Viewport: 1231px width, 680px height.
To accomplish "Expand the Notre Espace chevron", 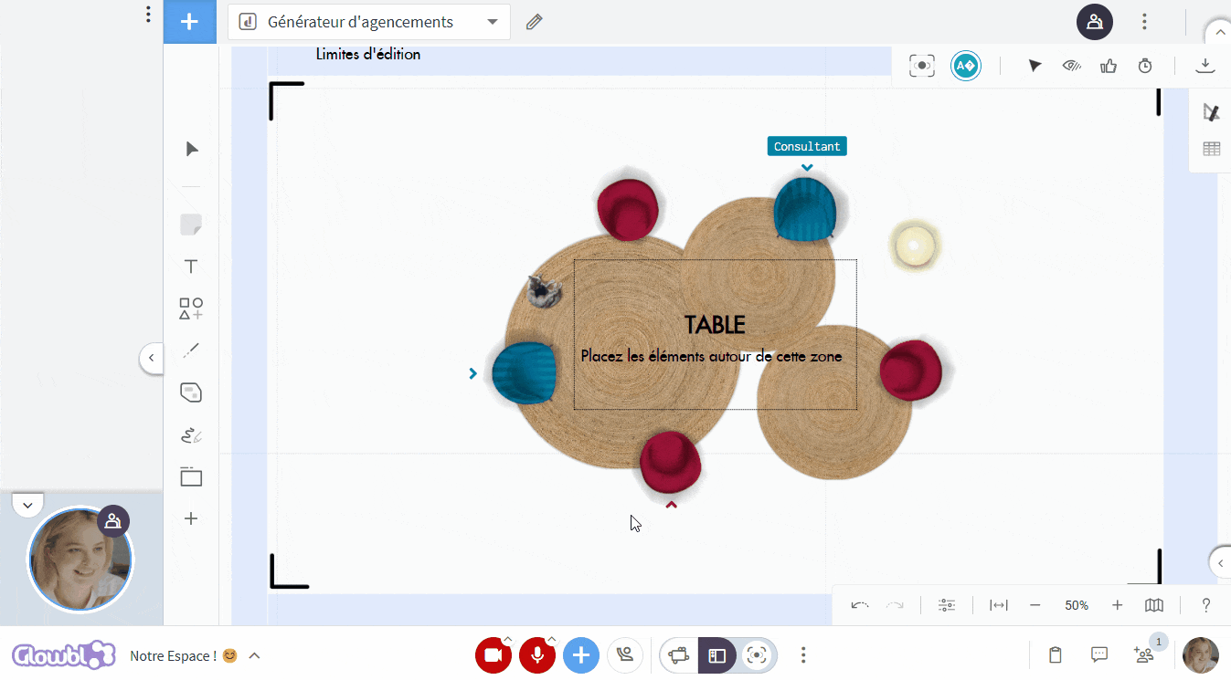I will tap(255, 655).
